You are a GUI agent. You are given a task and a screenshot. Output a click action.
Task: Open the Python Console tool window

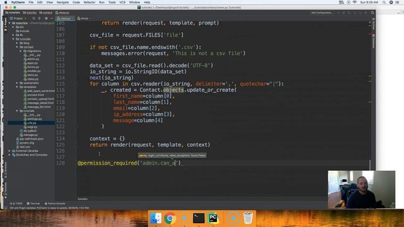[55, 204]
